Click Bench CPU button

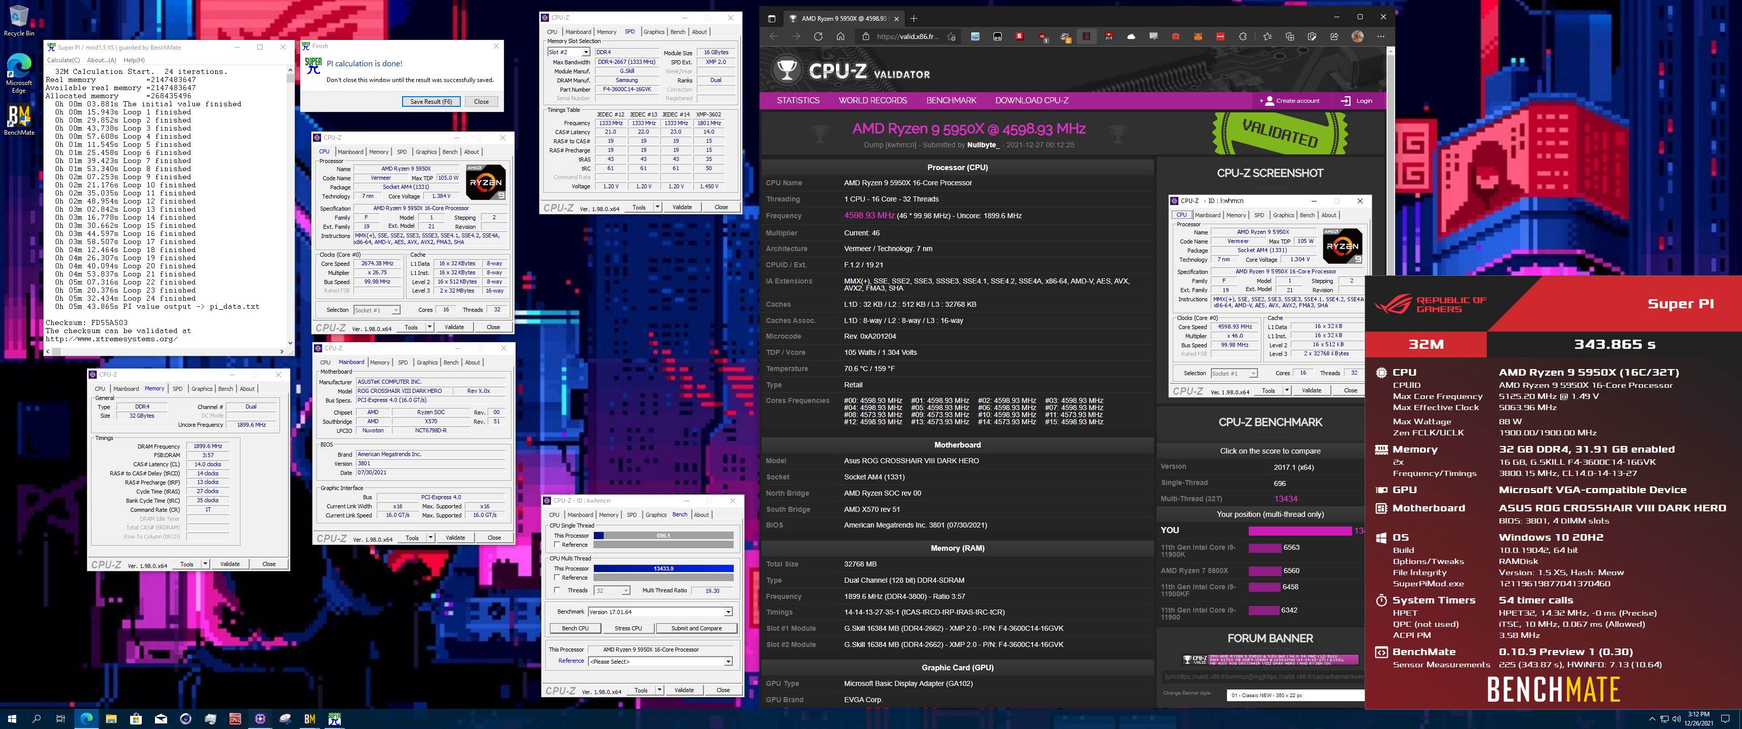(575, 628)
